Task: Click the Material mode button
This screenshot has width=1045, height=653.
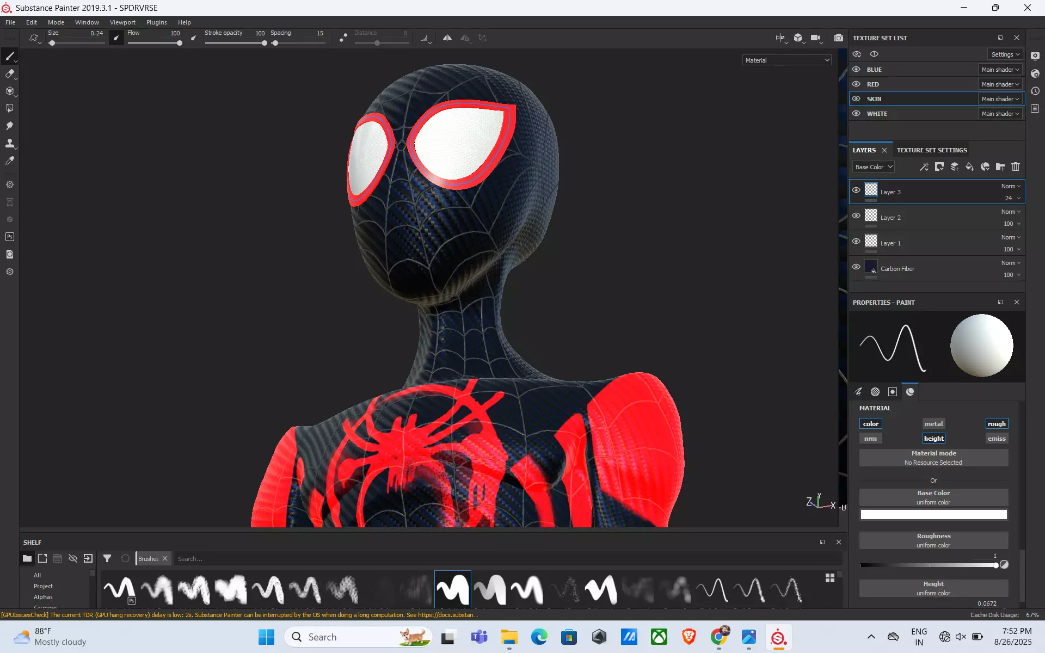Action: click(933, 458)
